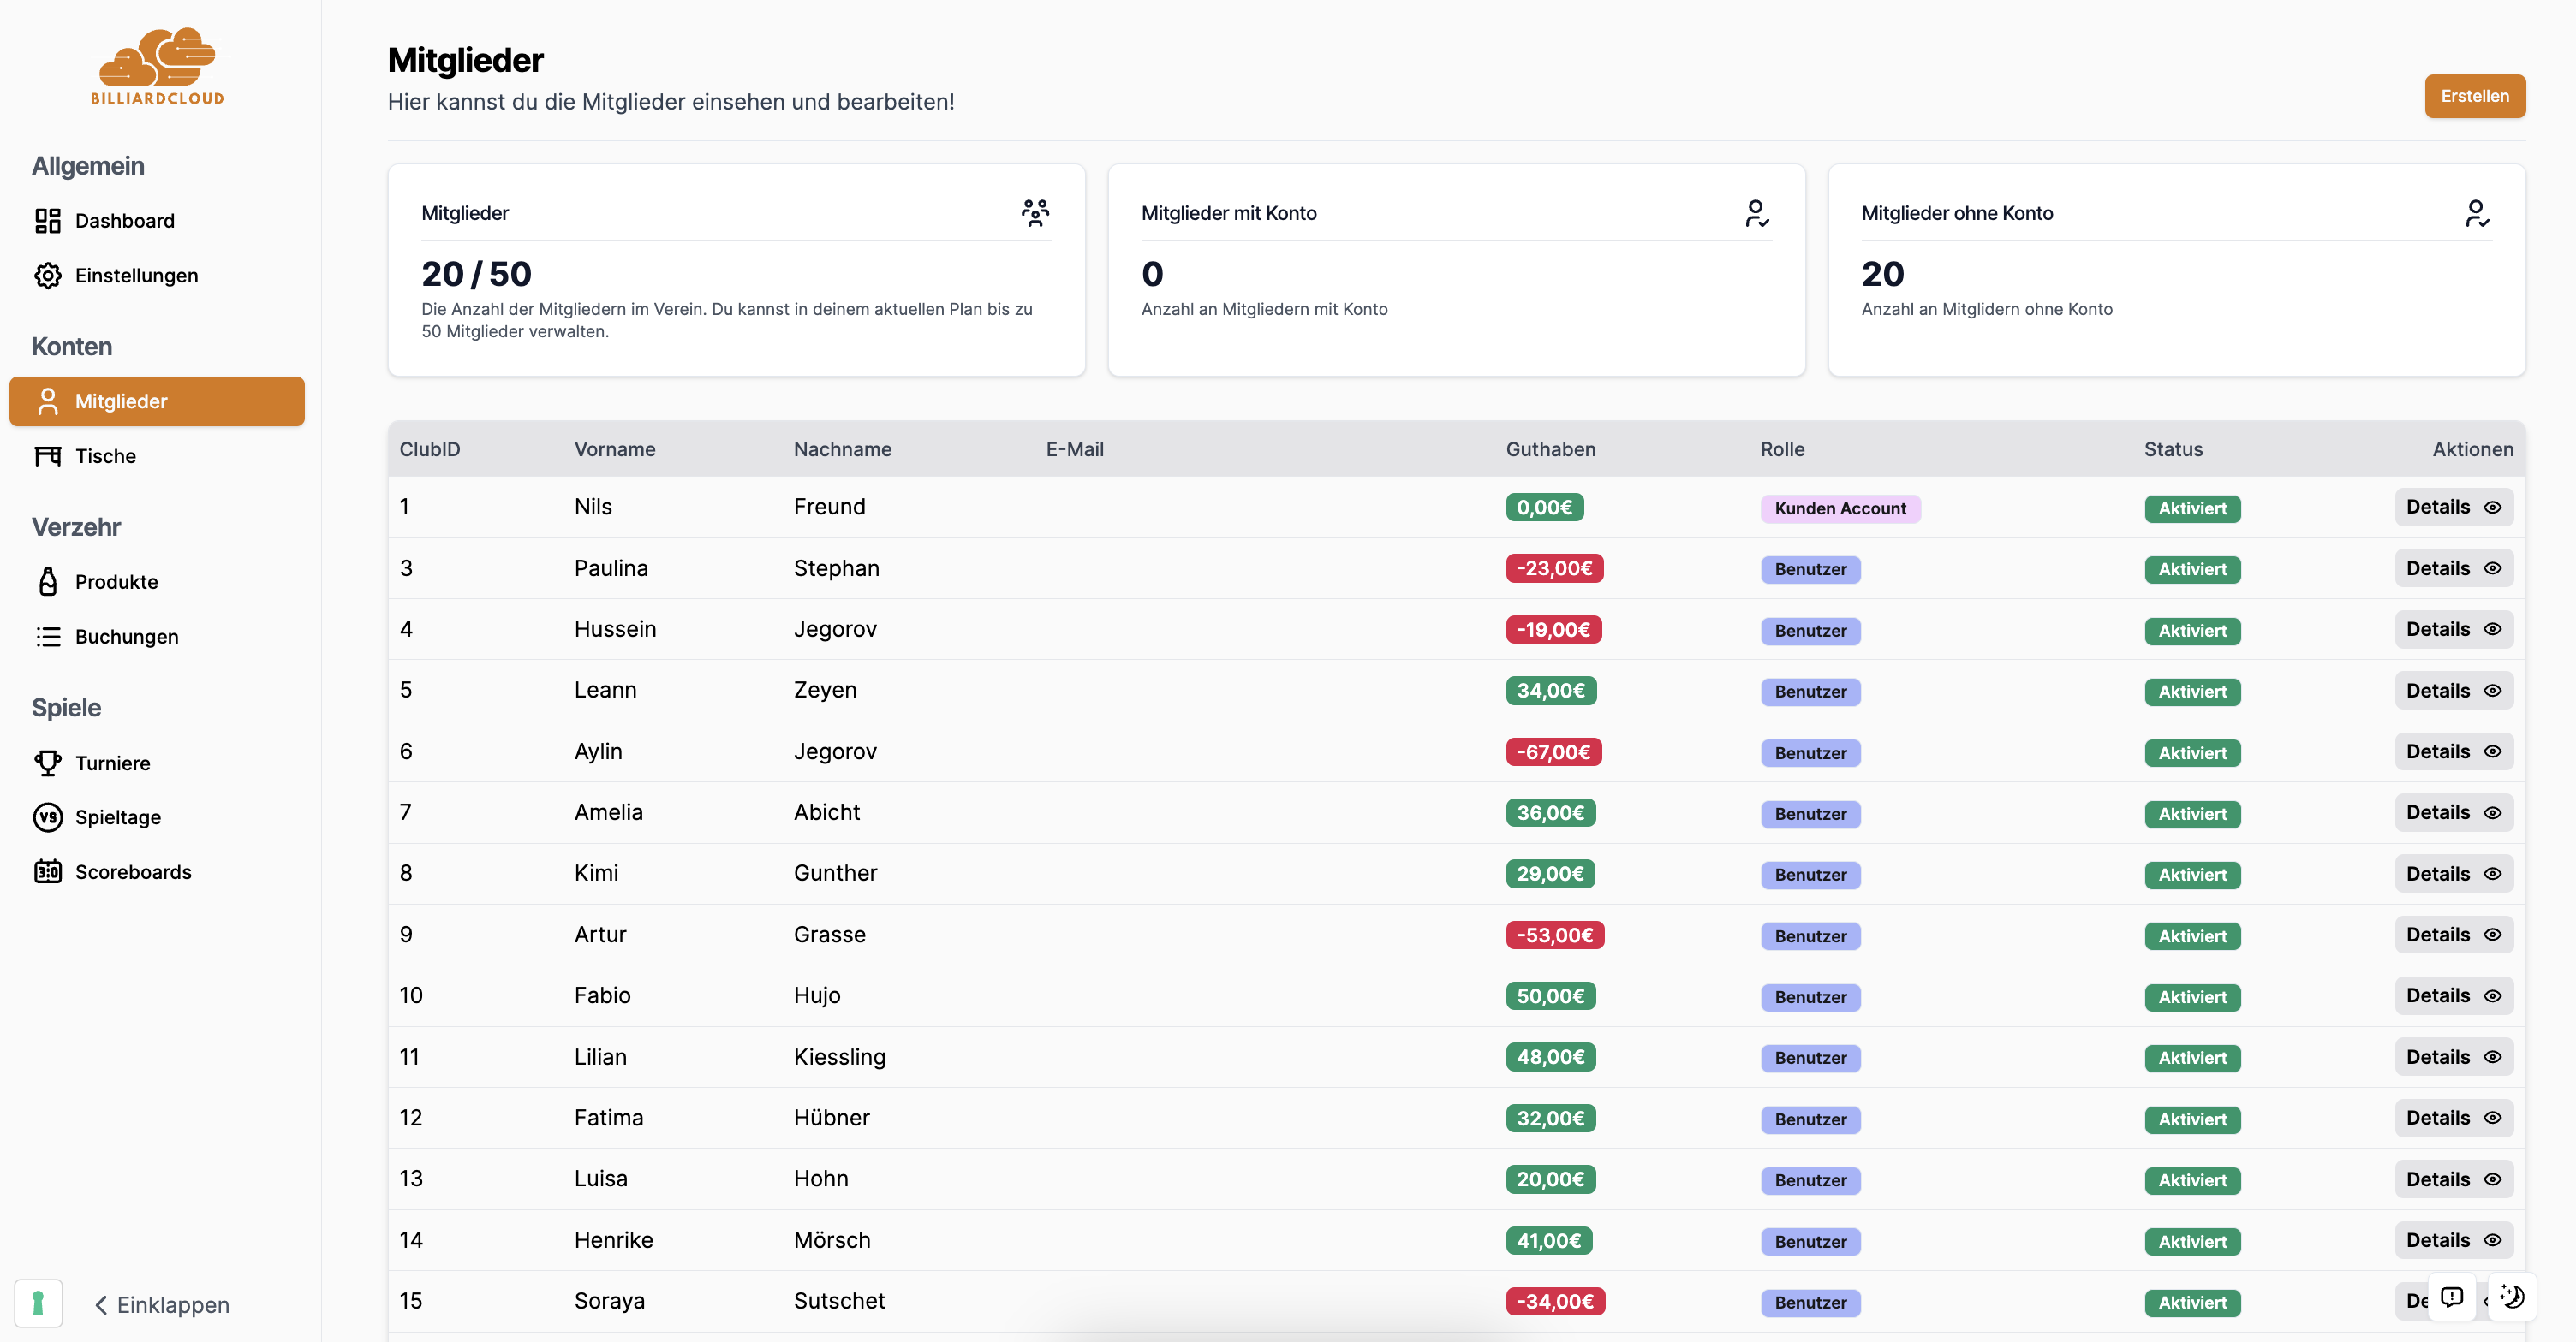
Task: Open Dashboard via its grid icon
Action: [x=47, y=221]
